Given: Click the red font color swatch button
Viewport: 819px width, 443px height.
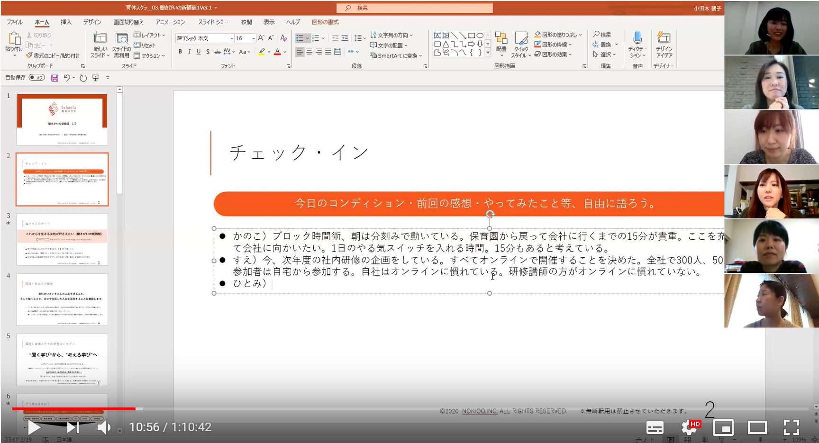Looking at the screenshot, I should [x=277, y=52].
